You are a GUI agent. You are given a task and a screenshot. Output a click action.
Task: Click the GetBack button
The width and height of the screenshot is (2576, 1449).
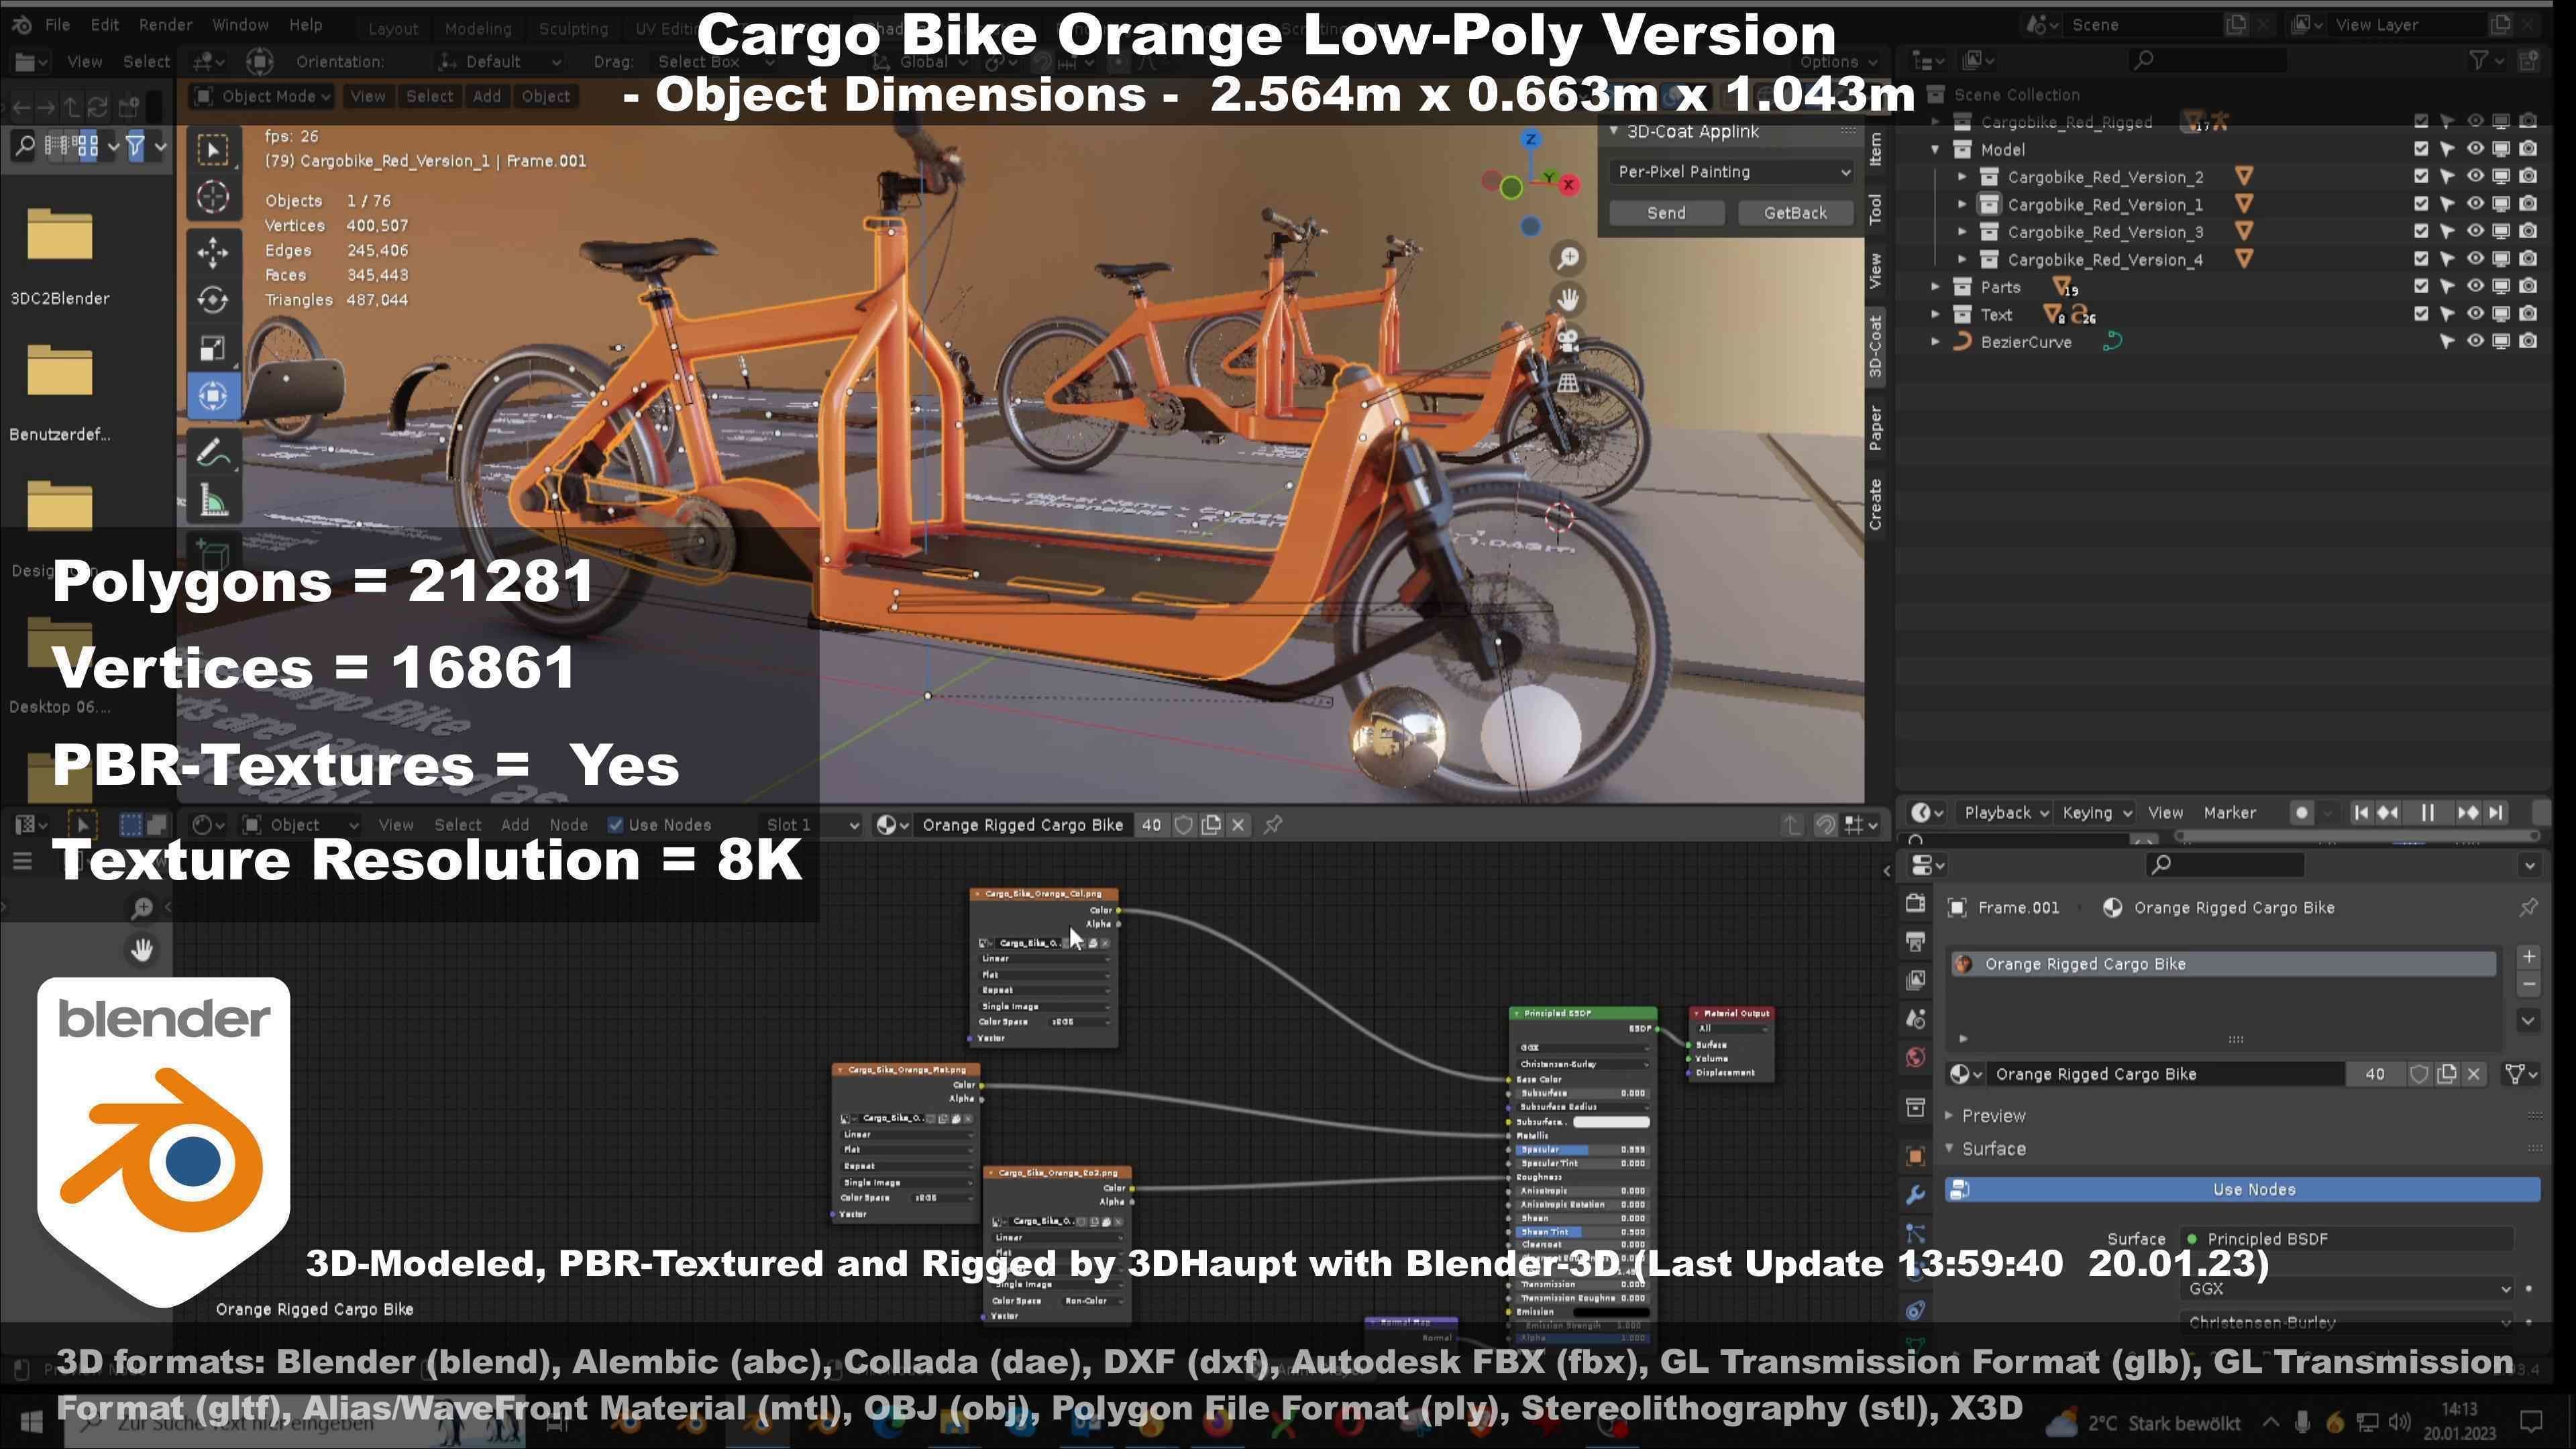click(1795, 213)
